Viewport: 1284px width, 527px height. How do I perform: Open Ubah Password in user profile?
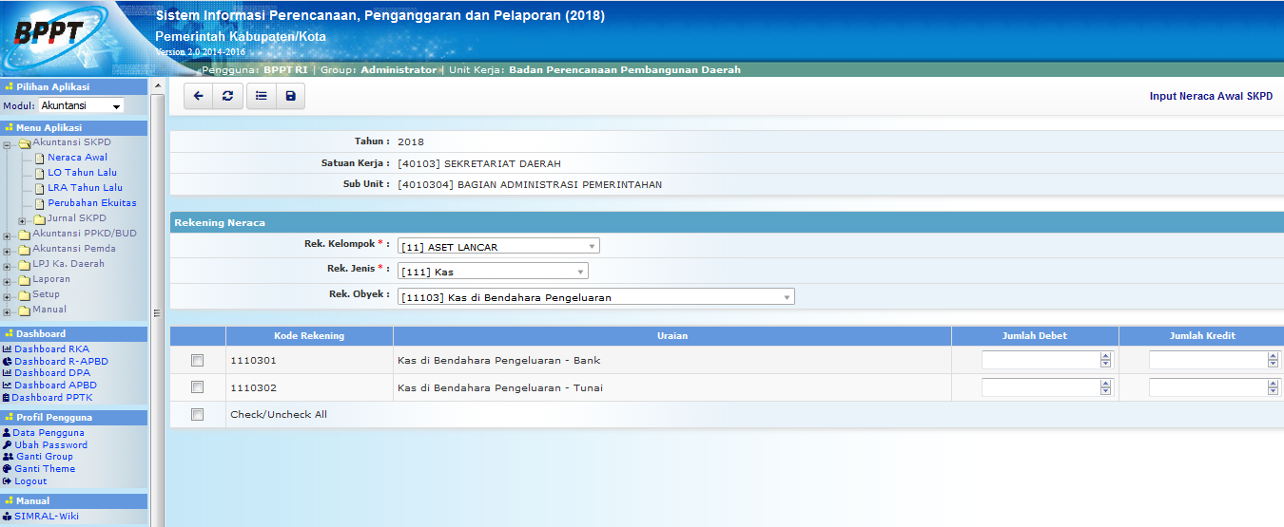click(x=49, y=445)
